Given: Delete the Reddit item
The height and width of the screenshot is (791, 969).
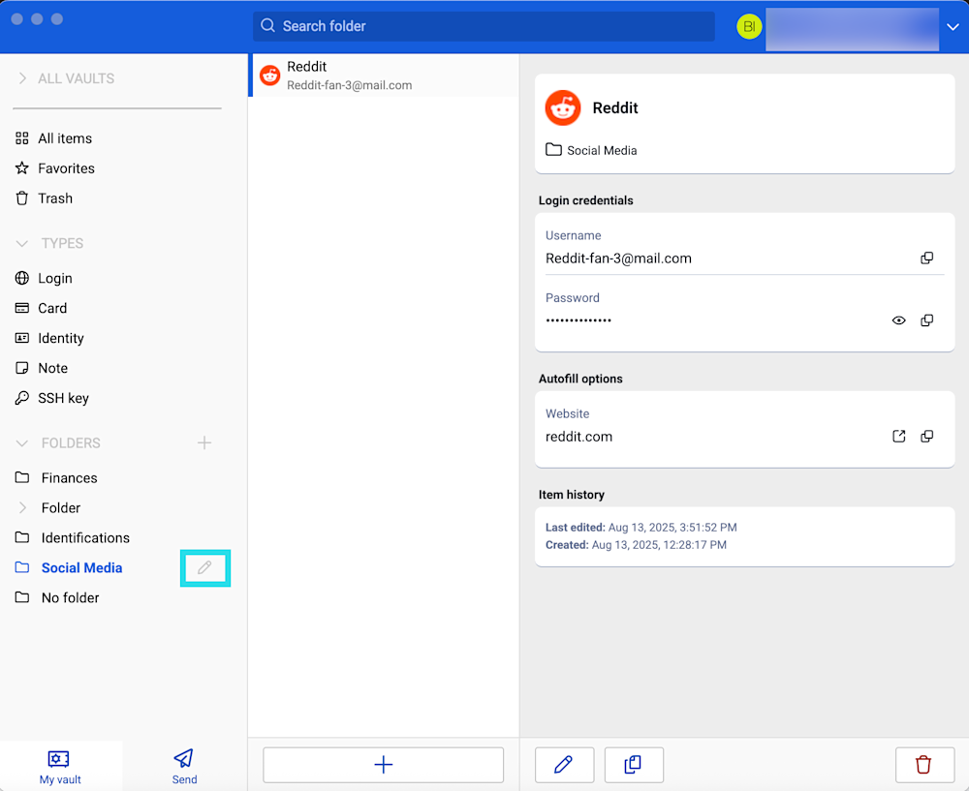Looking at the screenshot, I should coord(923,765).
